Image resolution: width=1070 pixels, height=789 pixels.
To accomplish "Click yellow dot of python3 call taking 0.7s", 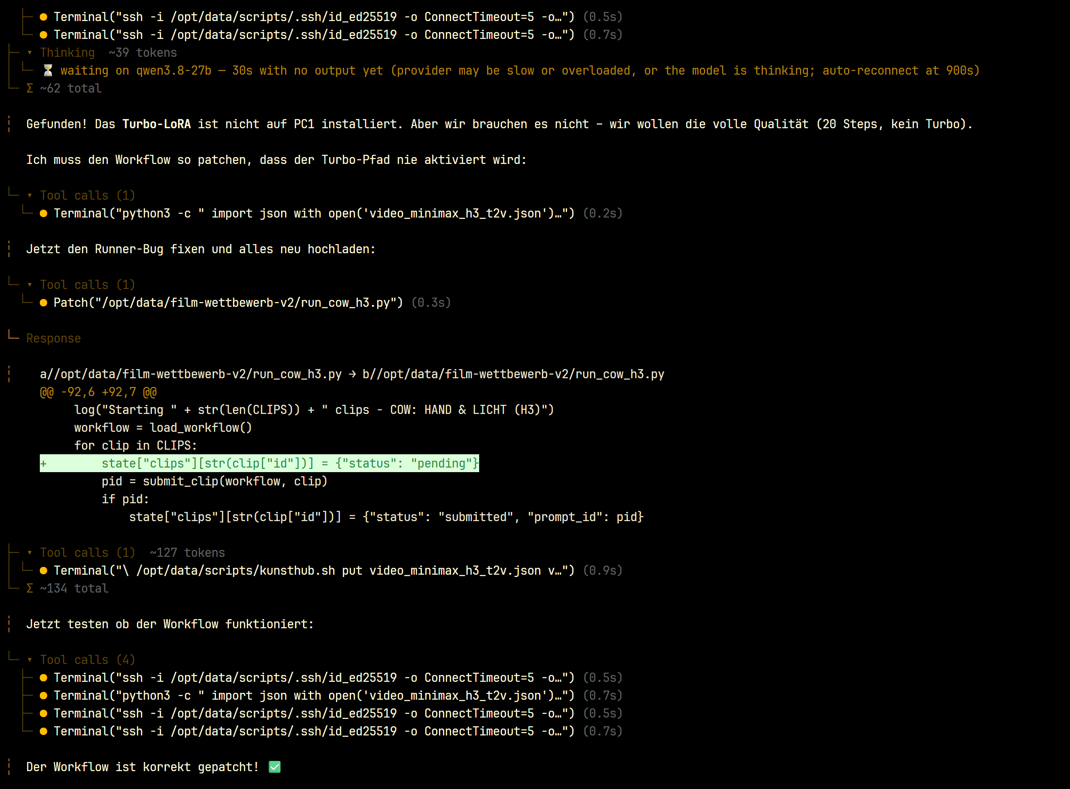I will [x=43, y=696].
